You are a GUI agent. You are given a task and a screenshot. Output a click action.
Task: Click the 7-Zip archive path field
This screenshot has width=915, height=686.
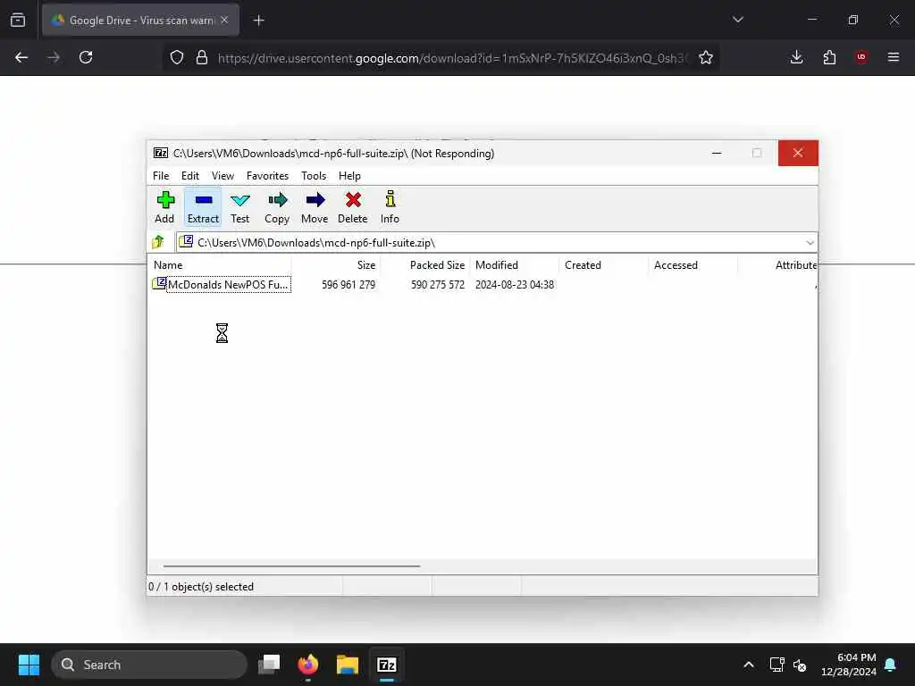(x=491, y=243)
